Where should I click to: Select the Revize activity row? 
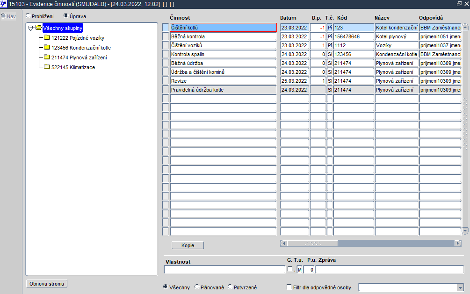click(x=223, y=81)
